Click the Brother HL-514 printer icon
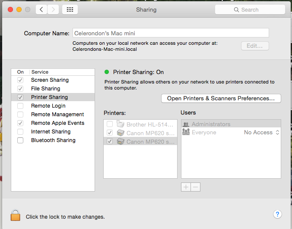The width and height of the screenshot is (292, 229). point(121,124)
